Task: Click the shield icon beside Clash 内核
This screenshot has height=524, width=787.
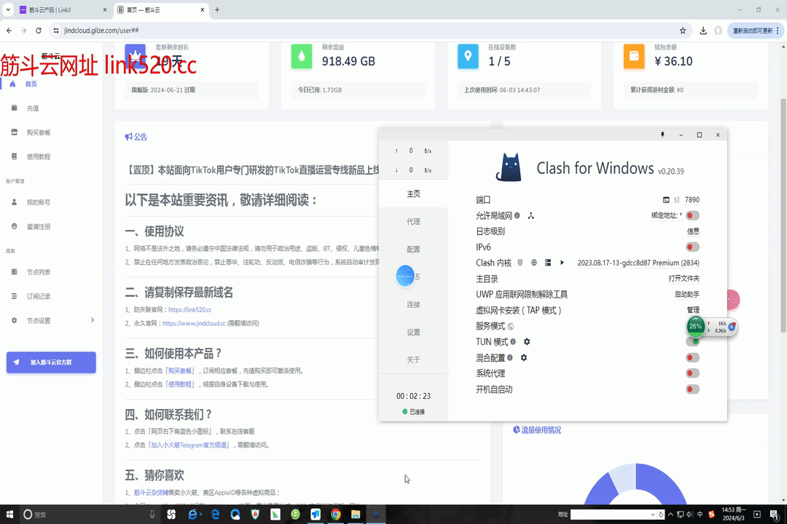Action: pyautogui.click(x=520, y=263)
